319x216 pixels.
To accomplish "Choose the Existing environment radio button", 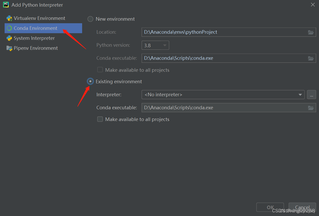I will [x=90, y=81].
